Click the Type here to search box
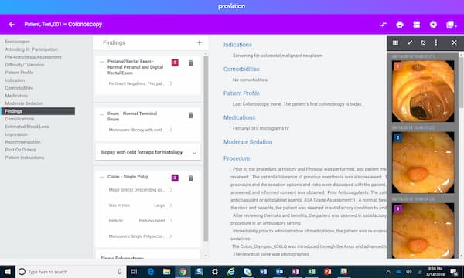Viewport: 464px width, 278px height. coord(71,272)
